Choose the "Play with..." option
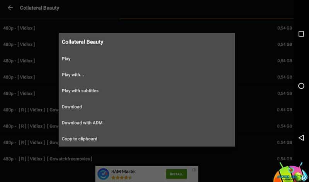Image resolution: width=309 pixels, height=182 pixels. pyautogui.click(x=73, y=75)
